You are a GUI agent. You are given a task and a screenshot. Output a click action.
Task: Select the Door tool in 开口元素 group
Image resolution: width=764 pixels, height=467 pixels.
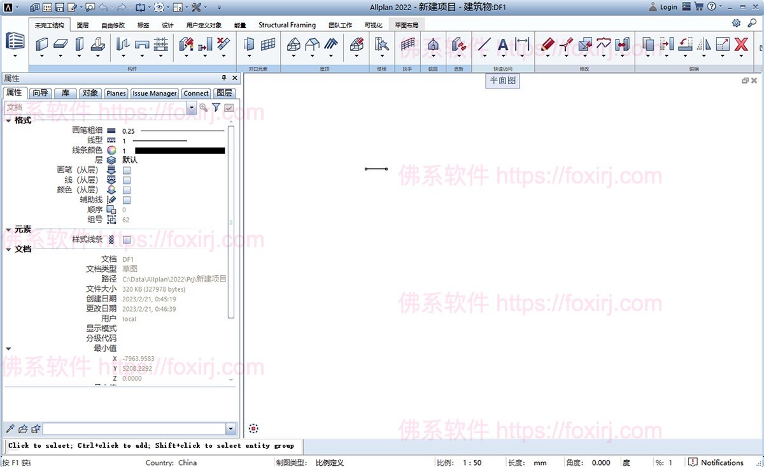248,45
